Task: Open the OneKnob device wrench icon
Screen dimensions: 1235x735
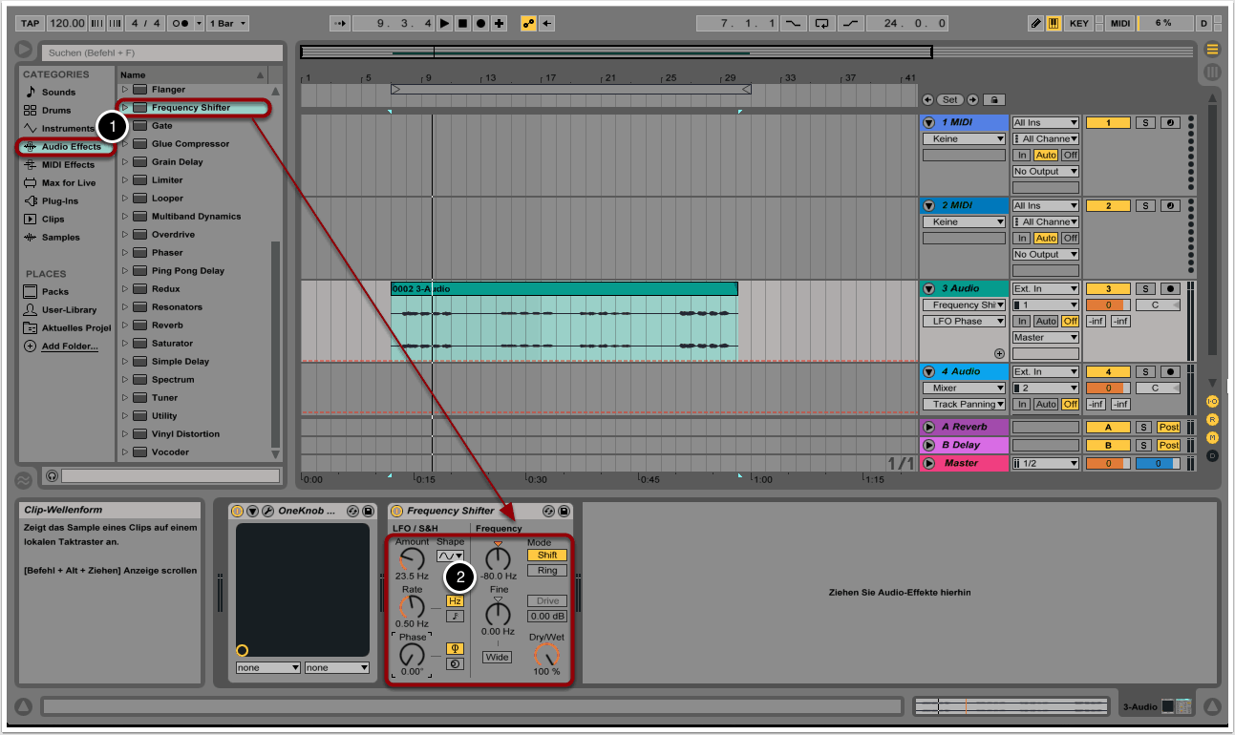Action: point(268,511)
